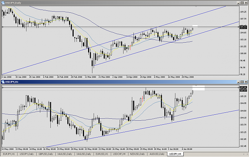Click the "6 May 2008" date label
Viewport: 249px width, 157px height.
coord(159,77)
